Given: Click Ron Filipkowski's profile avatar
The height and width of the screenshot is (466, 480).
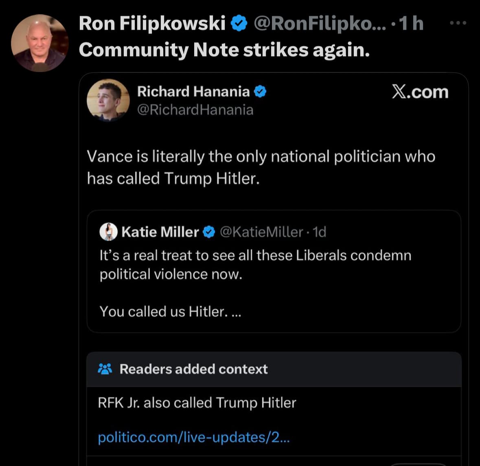Looking at the screenshot, I should 39,43.
